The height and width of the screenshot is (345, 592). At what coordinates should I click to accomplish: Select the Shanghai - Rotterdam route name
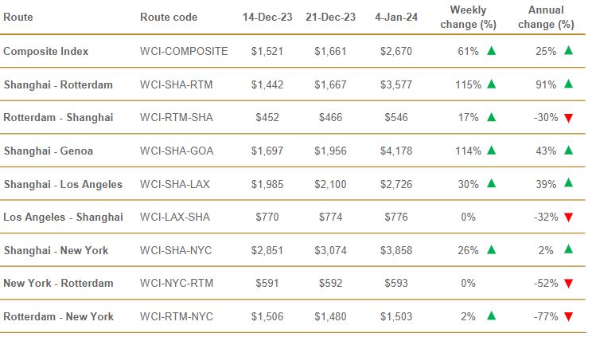point(58,84)
